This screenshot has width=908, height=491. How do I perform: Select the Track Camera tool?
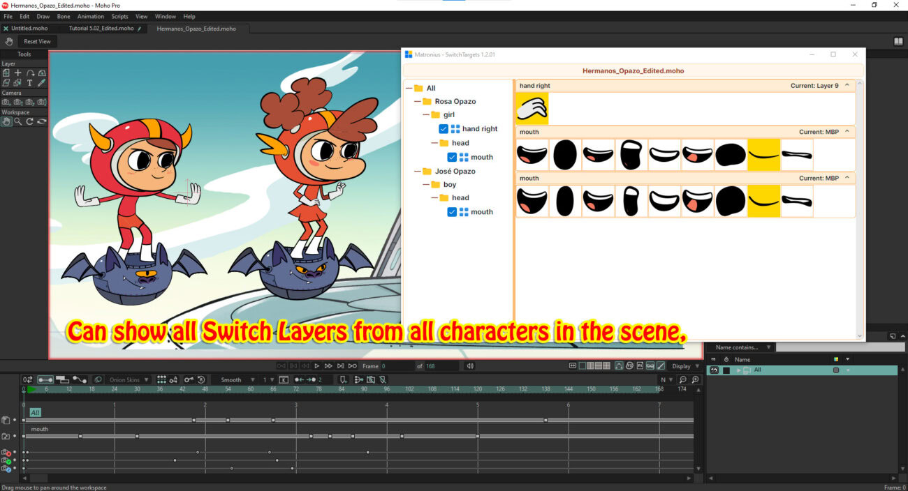[x=6, y=102]
